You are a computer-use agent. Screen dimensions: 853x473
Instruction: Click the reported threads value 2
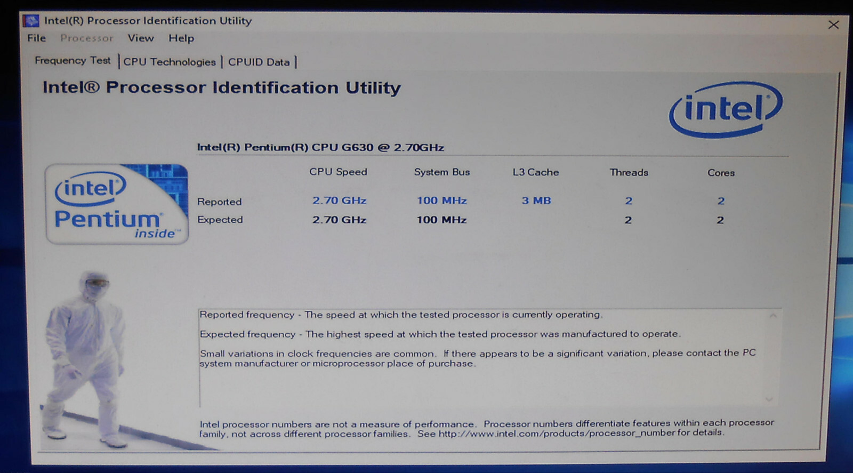click(x=629, y=201)
